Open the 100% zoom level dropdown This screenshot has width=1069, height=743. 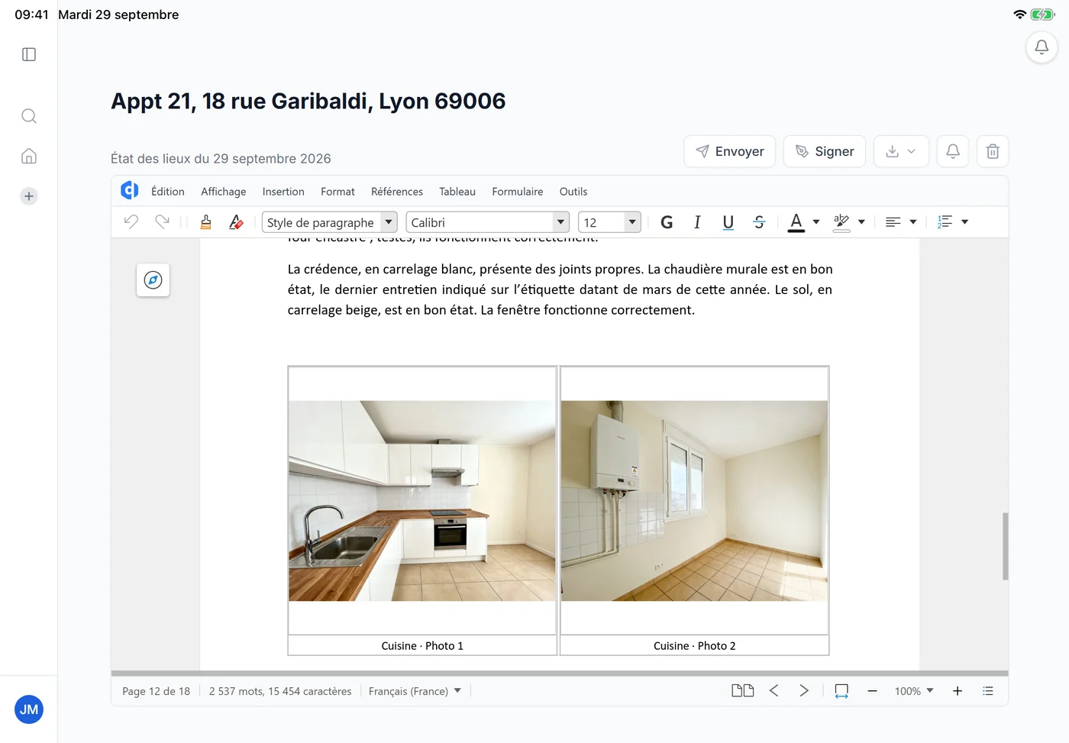tap(914, 691)
